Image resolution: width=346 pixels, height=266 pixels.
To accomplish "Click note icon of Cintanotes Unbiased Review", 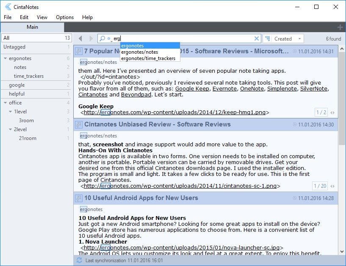I will pyautogui.click(x=78, y=124).
